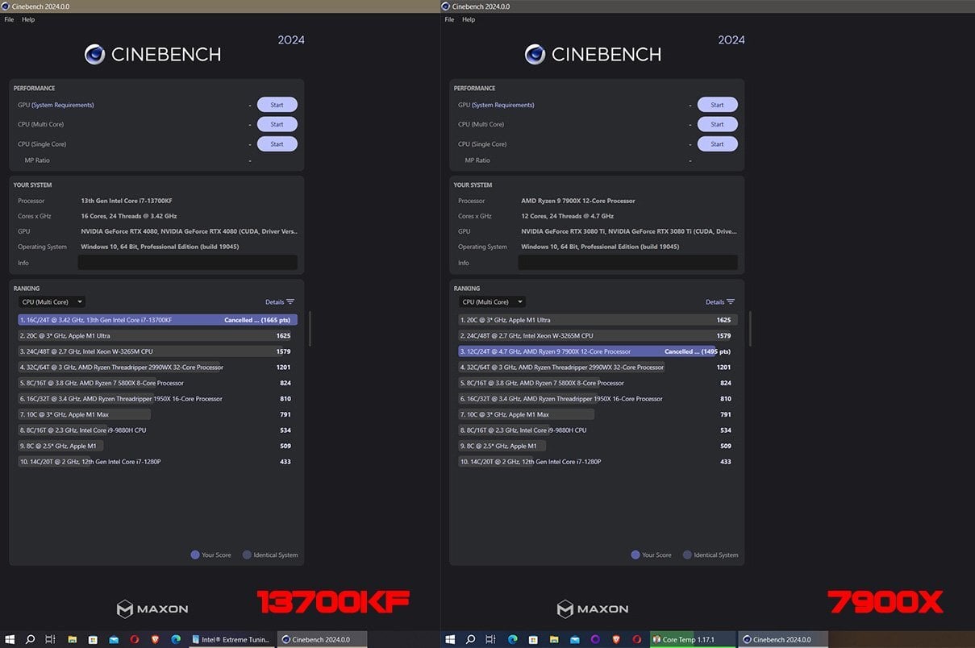The image size is (975, 648).
Task: Open Help menu in left Cinebench window
Action: 28,19
